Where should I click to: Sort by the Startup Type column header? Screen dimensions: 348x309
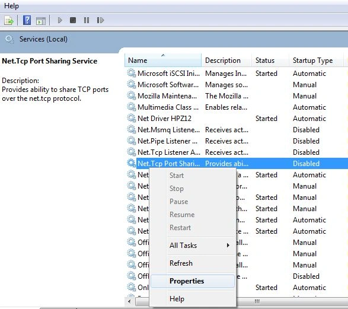[x=316, y=60]
